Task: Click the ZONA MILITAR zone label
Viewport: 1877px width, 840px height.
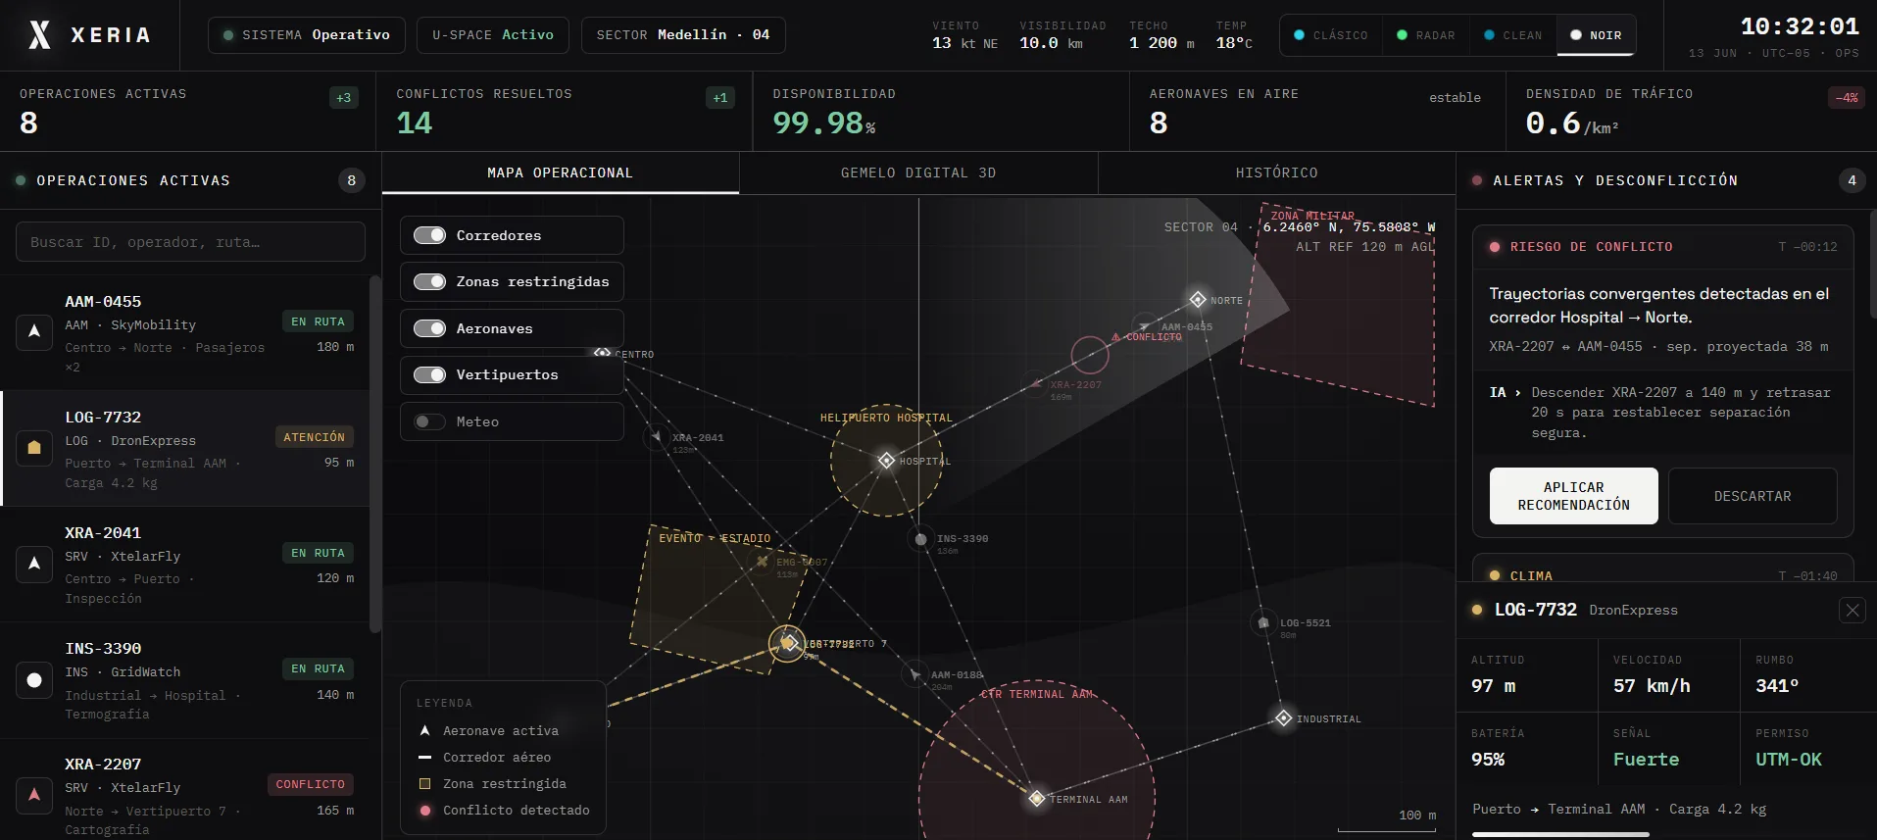Action: click(x=1312, y=216)
